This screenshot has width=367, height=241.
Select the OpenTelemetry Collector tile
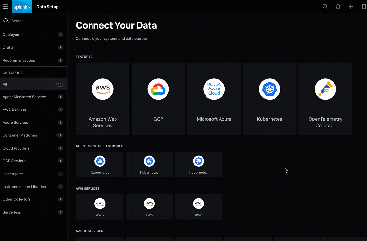tap(325, 98)
